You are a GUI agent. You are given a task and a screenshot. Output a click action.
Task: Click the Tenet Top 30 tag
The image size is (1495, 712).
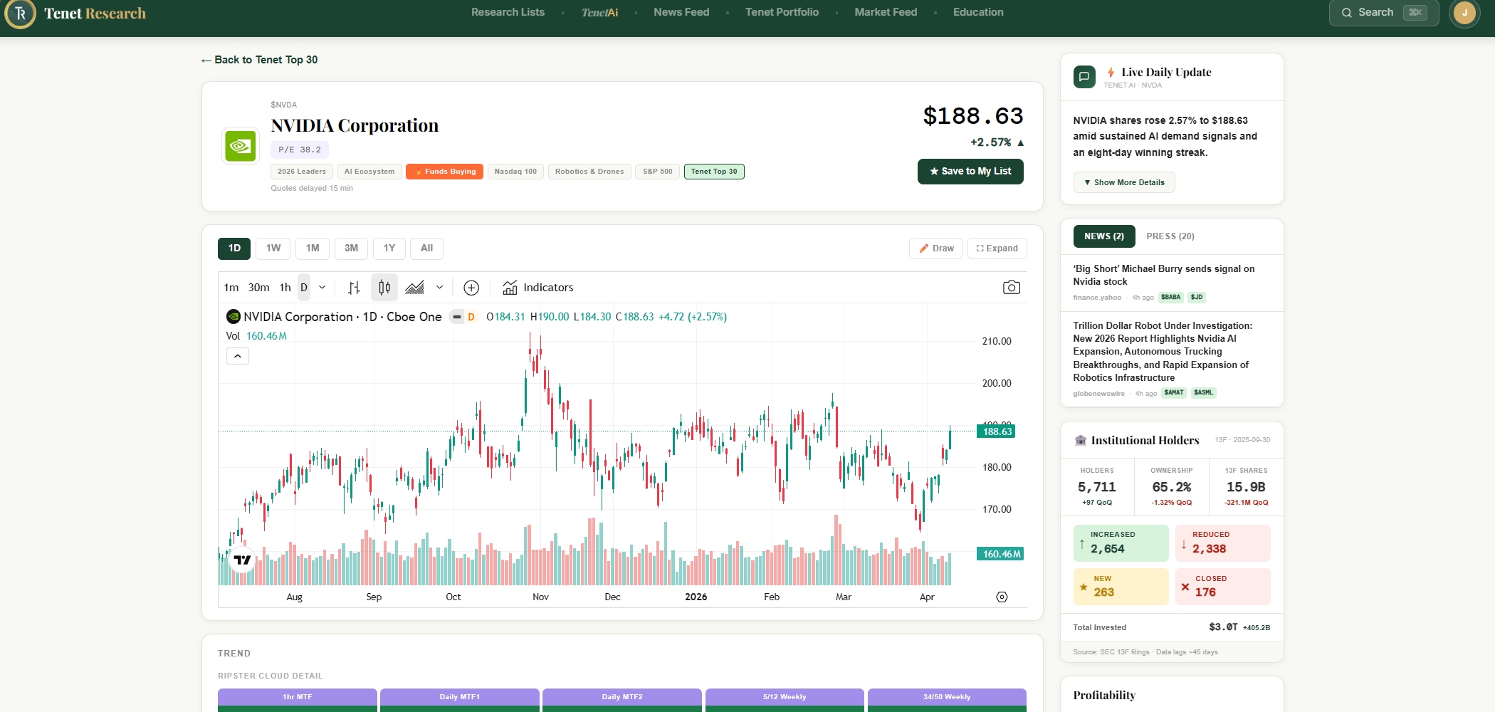tap(714, 172)
